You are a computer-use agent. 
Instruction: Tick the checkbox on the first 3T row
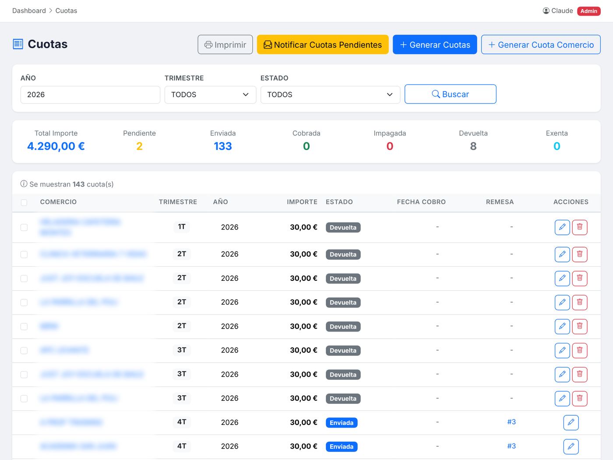24,351
